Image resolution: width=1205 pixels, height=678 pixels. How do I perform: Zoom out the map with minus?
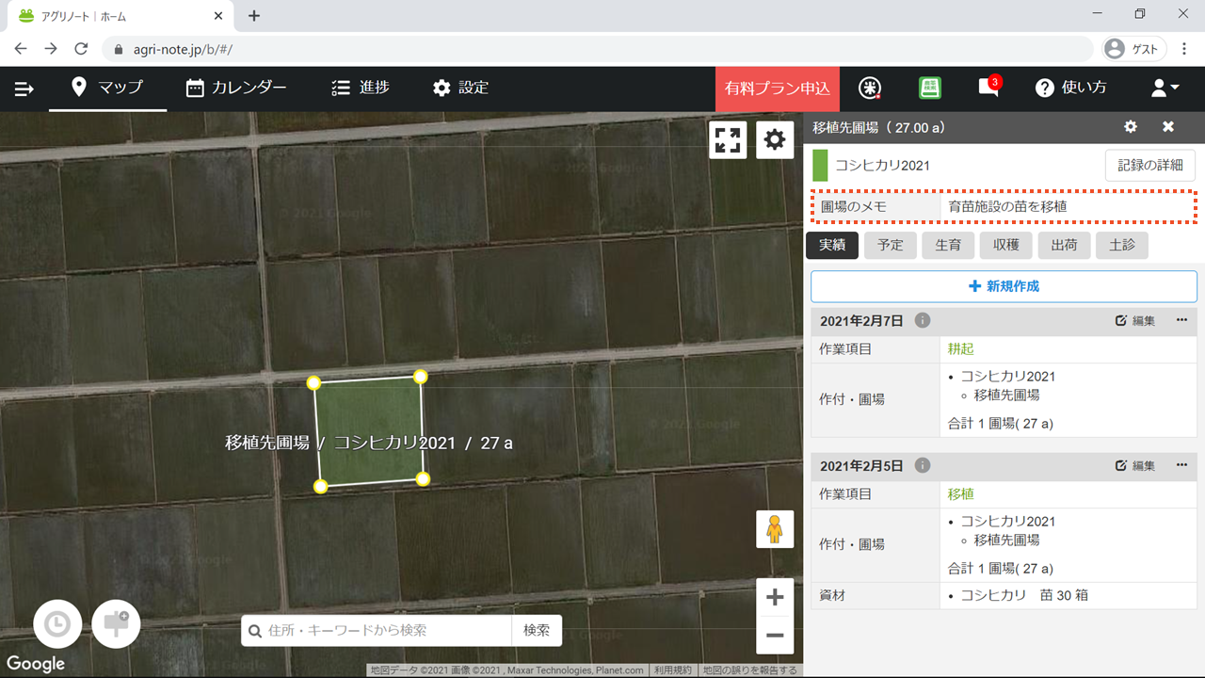(x=775, y=636)
